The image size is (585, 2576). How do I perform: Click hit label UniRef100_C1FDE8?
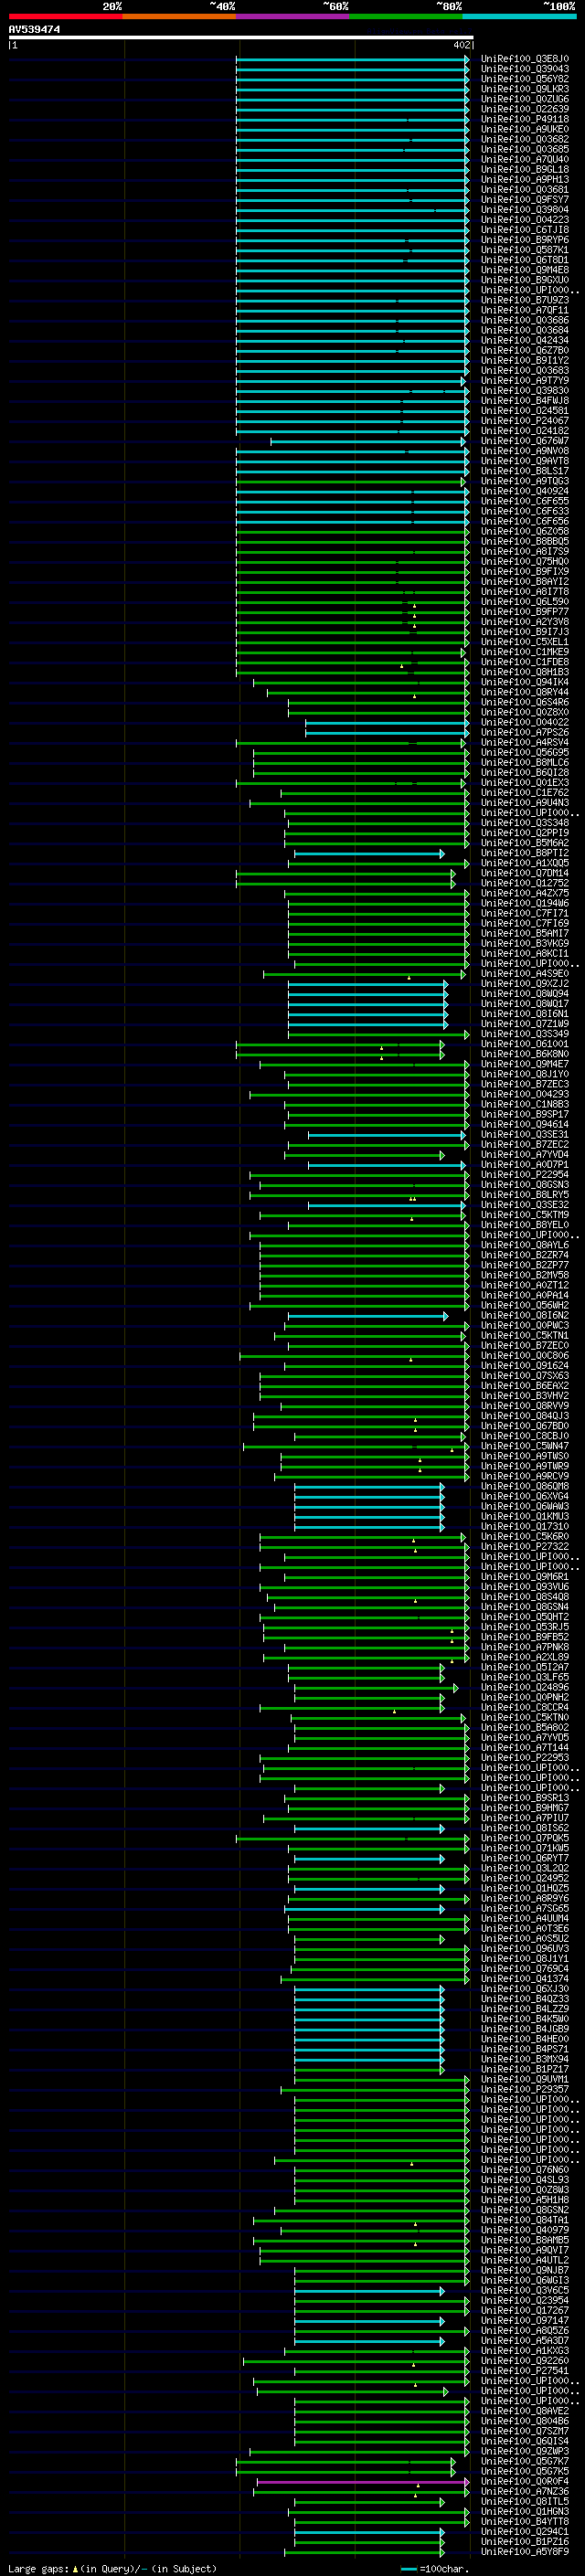(x=525, y=662)
